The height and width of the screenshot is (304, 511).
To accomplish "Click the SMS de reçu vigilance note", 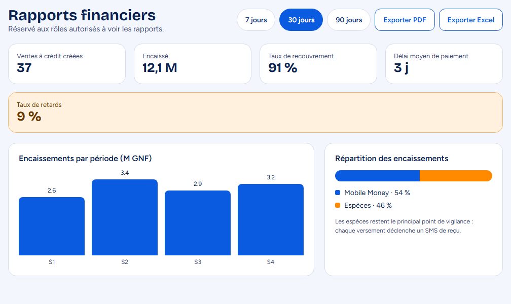I will click(404, 226).
